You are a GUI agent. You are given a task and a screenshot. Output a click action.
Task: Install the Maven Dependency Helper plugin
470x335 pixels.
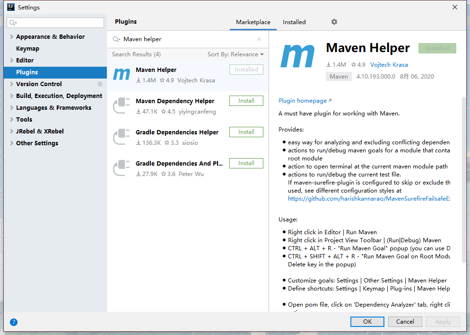click(x=246, y=101)
